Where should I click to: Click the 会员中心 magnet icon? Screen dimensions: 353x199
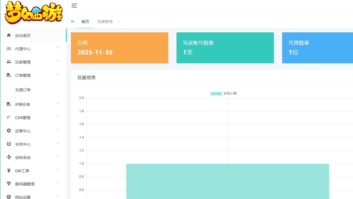pyautogui.click(x=9, y=144)
